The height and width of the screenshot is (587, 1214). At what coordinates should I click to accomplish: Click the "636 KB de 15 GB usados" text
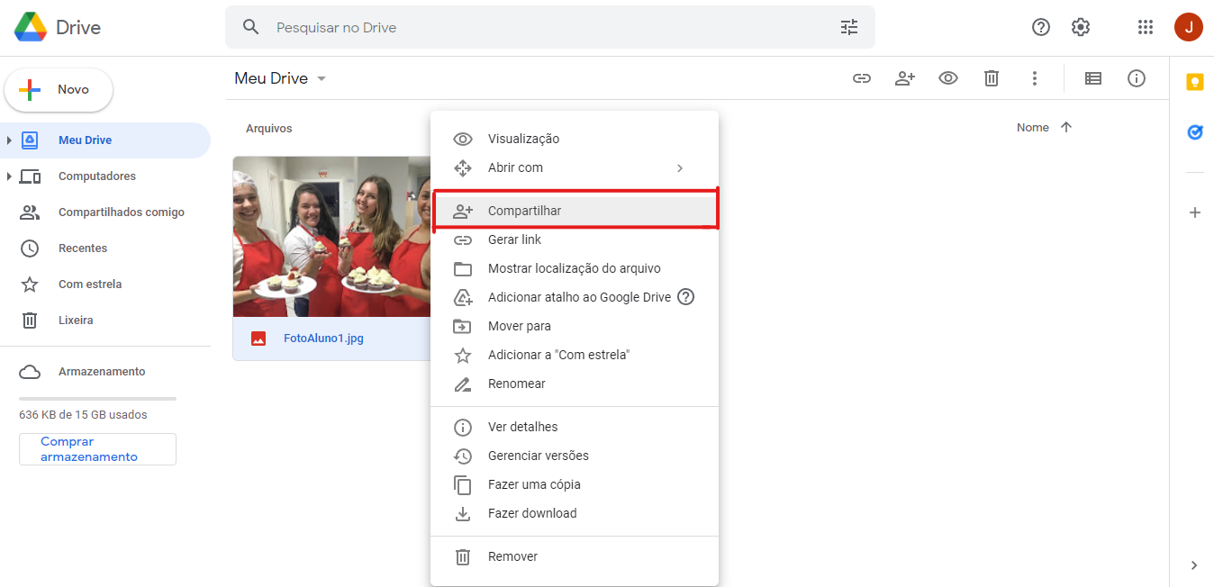[x=83, y=415]
